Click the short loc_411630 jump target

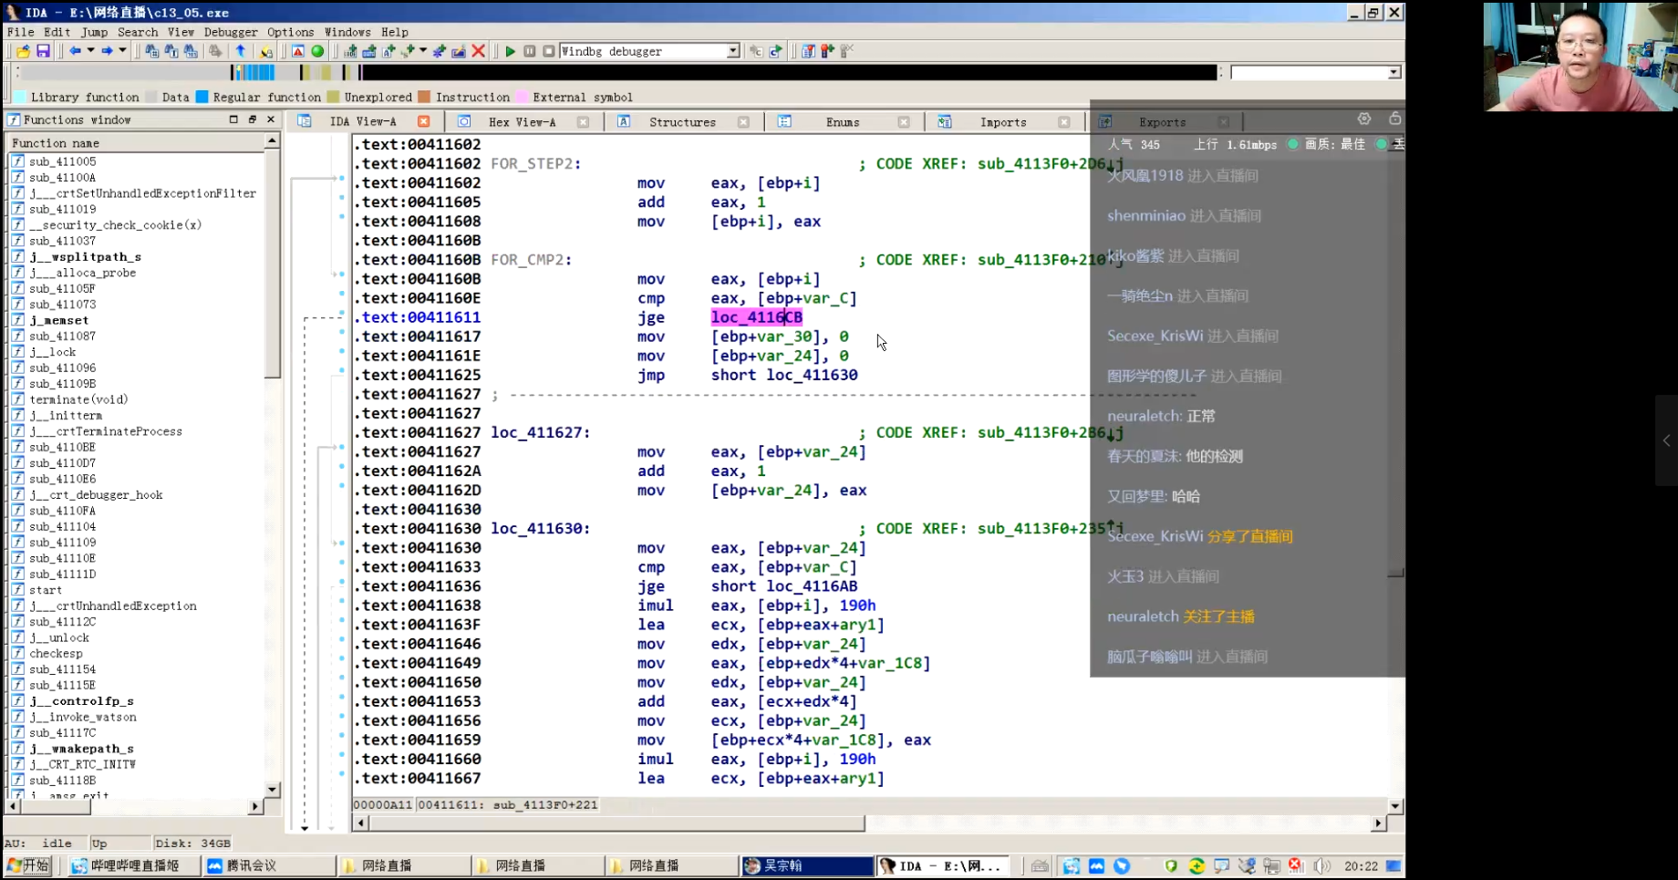point(784,375)
